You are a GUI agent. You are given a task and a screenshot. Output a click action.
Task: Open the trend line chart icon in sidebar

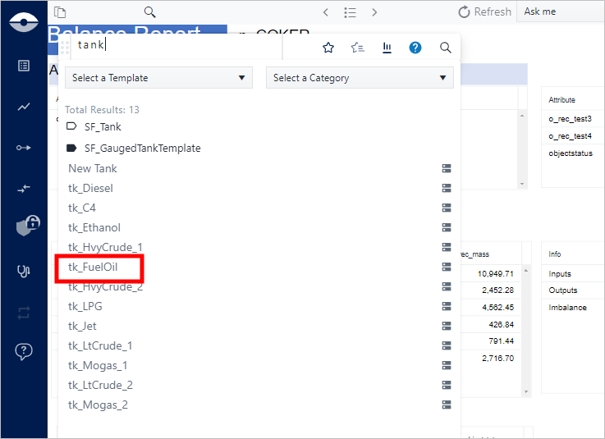click(24, 107)
